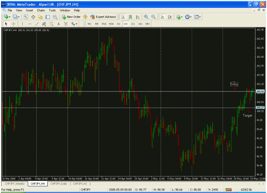Image resolution: width=267 pixels, height=193 pixels.
Task: Open the Periods clock dropdown arrow
Action: [191, 17]
